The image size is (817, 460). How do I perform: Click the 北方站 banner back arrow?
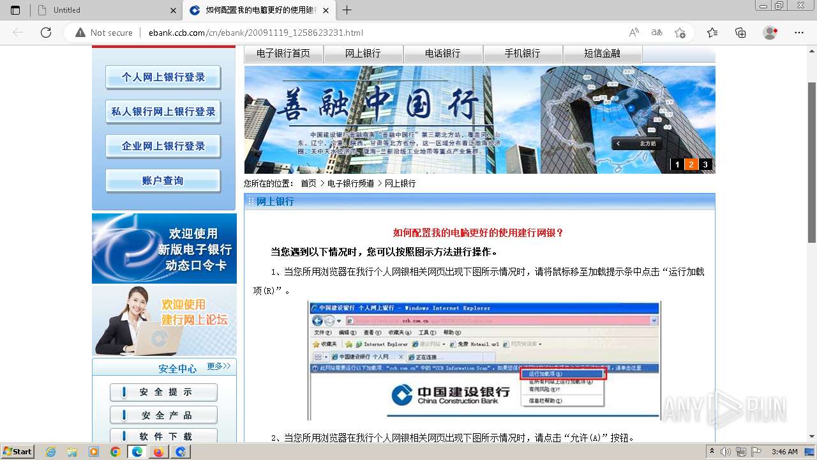618,144
